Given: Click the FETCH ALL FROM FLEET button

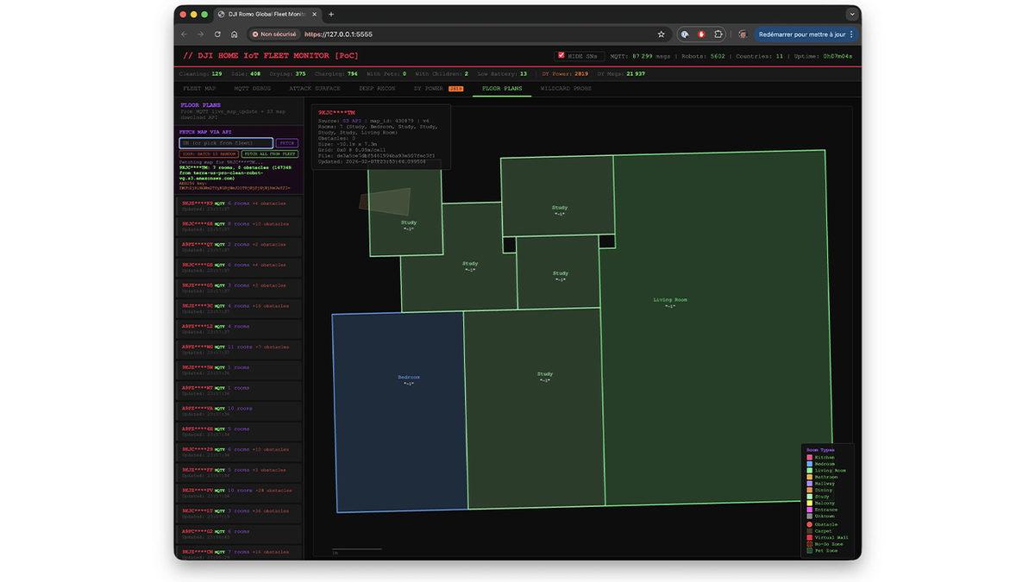Looking at the screenshot, I should point(270,154).
